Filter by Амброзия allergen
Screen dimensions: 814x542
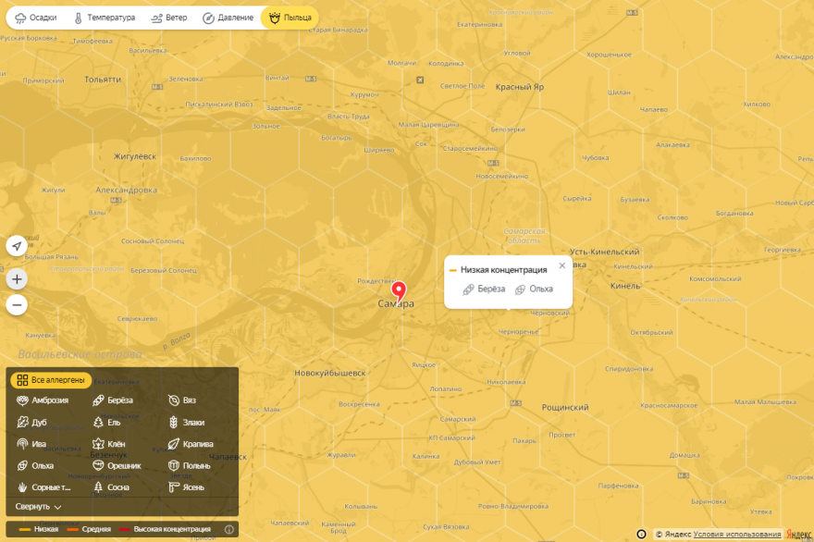42,400
